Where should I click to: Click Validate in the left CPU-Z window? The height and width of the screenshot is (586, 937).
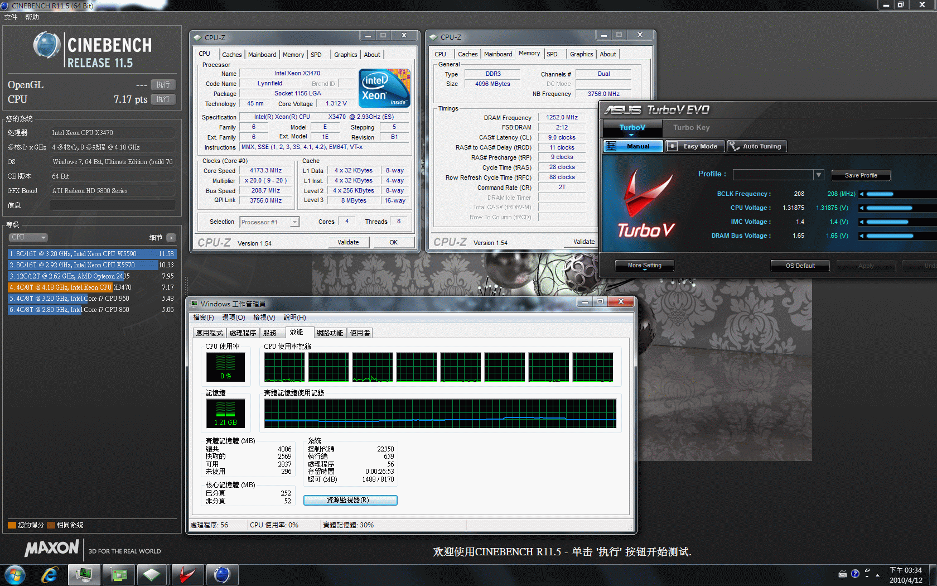pyautogui.click(x=348, y=242)
